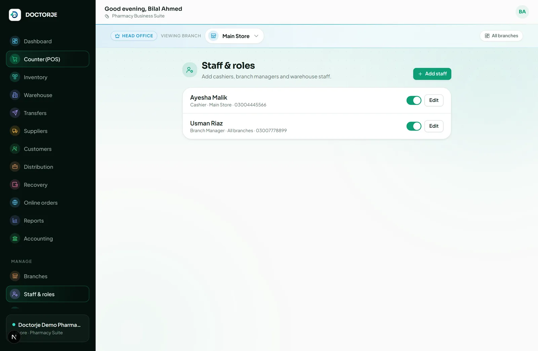Open the Recovery wallet icon
Image resolution: width=538 pixels, height=351 pixels.
(15, 185)
